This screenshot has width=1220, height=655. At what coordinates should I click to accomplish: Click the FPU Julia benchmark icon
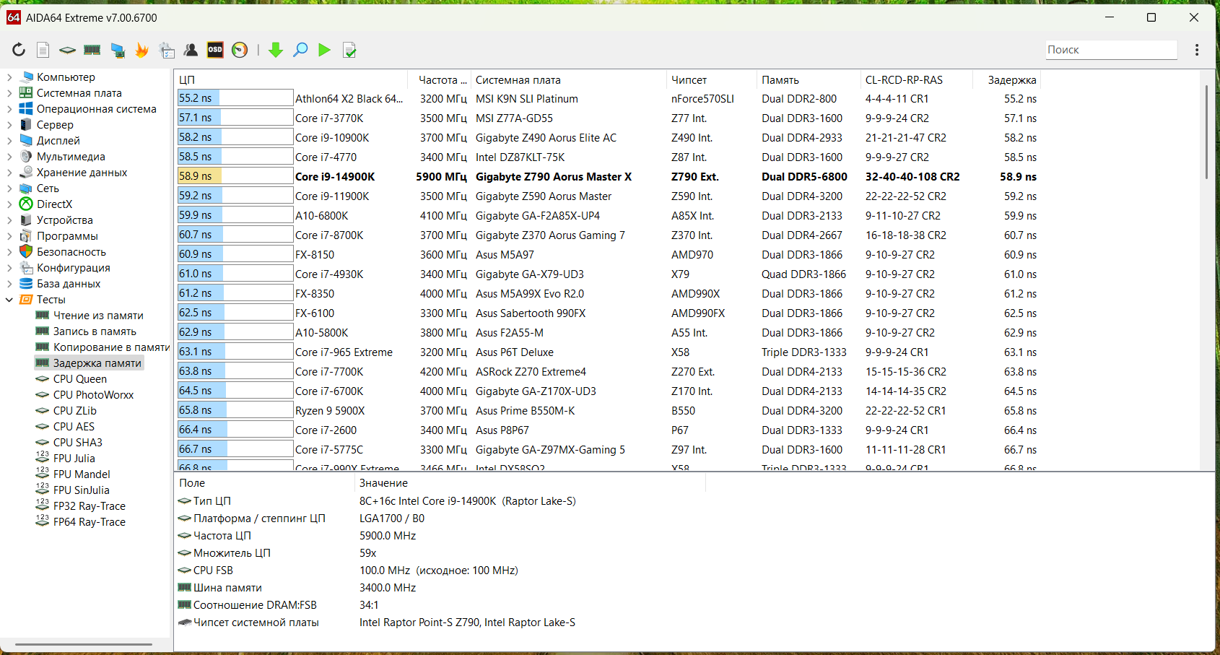point(43,458)
